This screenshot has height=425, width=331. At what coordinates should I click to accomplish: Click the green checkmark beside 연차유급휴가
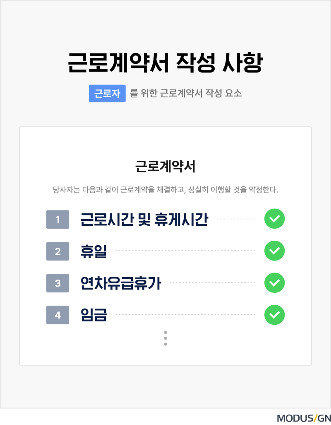coord(274,283)
